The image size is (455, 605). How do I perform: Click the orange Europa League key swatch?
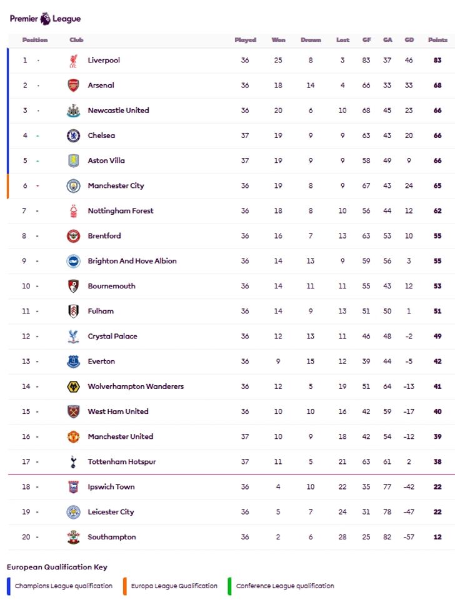(125, 586)
